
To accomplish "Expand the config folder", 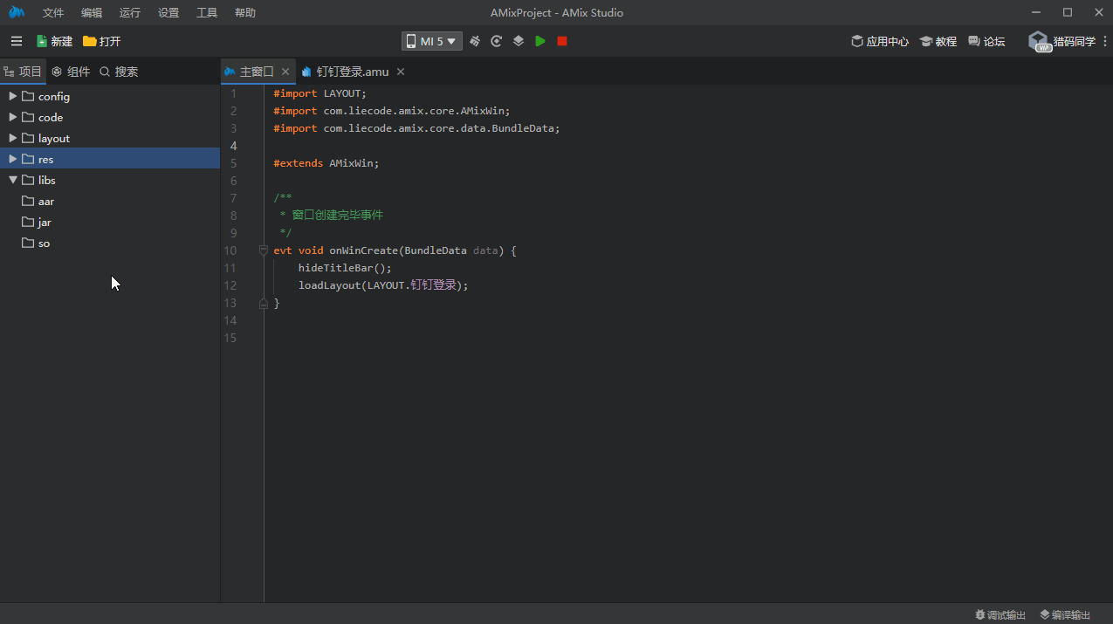I will [x=13, y=96].
